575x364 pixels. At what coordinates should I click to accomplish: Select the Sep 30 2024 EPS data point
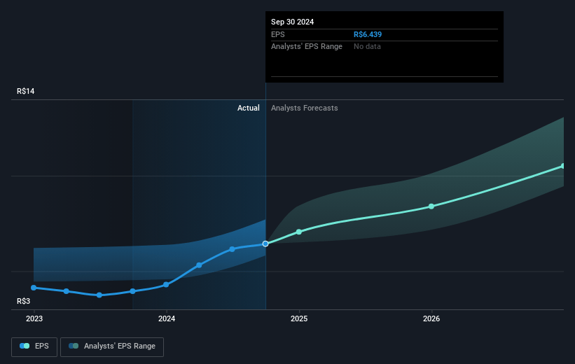[x=265, y=244]
